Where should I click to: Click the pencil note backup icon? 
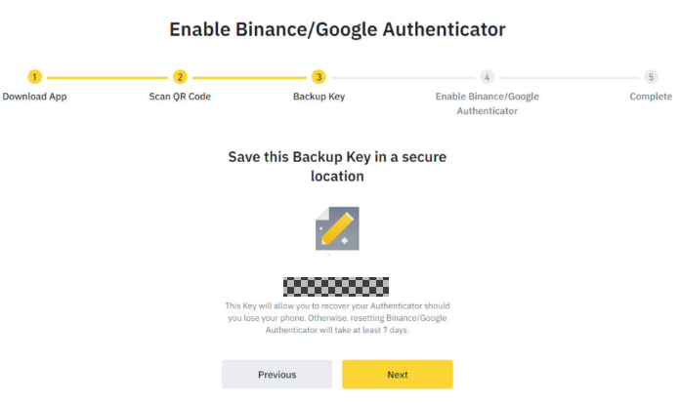pos(337,228)
